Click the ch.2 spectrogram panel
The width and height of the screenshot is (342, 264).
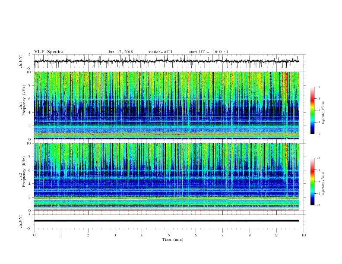[x=167, y=177]
